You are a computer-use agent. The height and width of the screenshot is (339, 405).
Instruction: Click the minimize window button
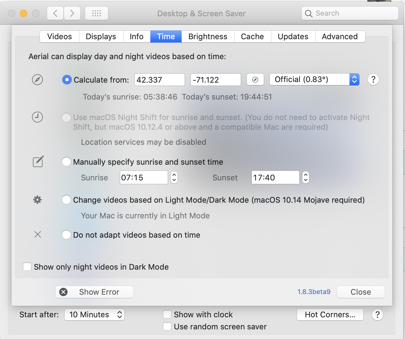pyautogui.click(x=24, y=13)
